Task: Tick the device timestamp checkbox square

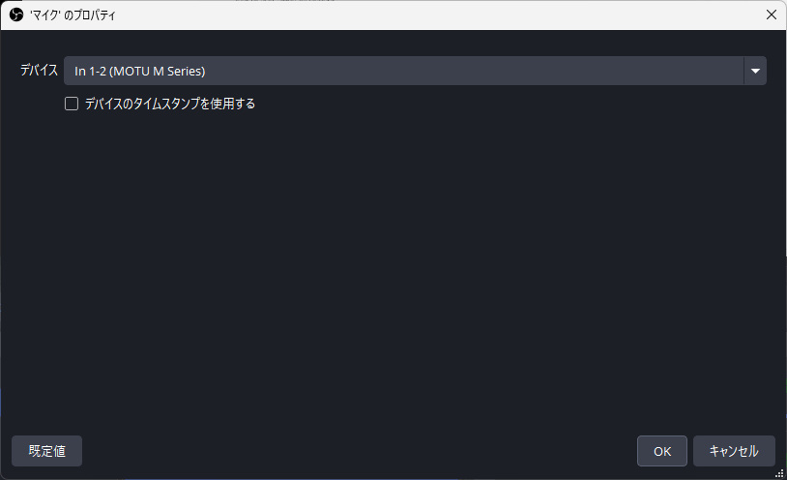Action: tap(72, 104)
